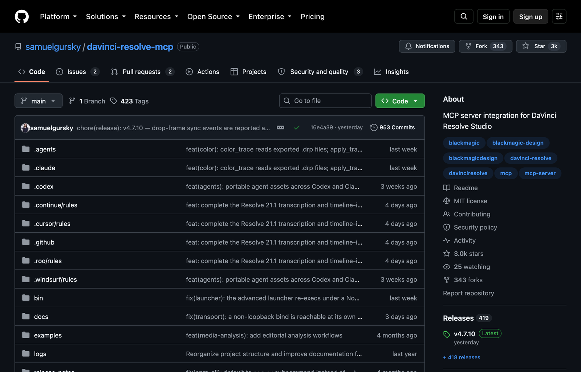Open the + 418 releases link
Image resolution: width=581 pixels, height=372 pixels.
pos(462,357)
